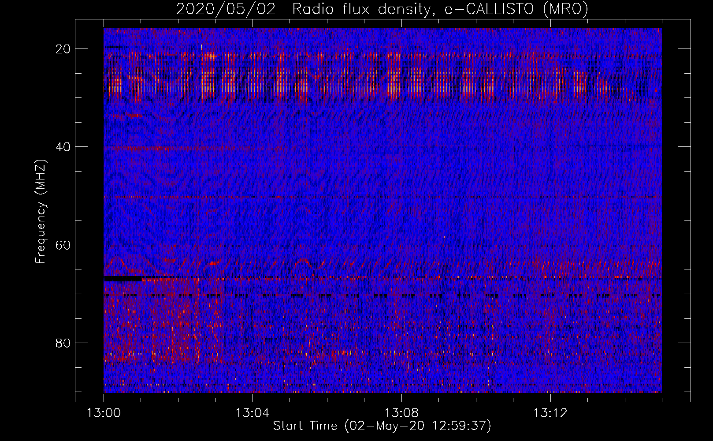Viewport: 713px width, 441px height.
Task: Click the "20" frequency tick label
Action: (63, 49)
